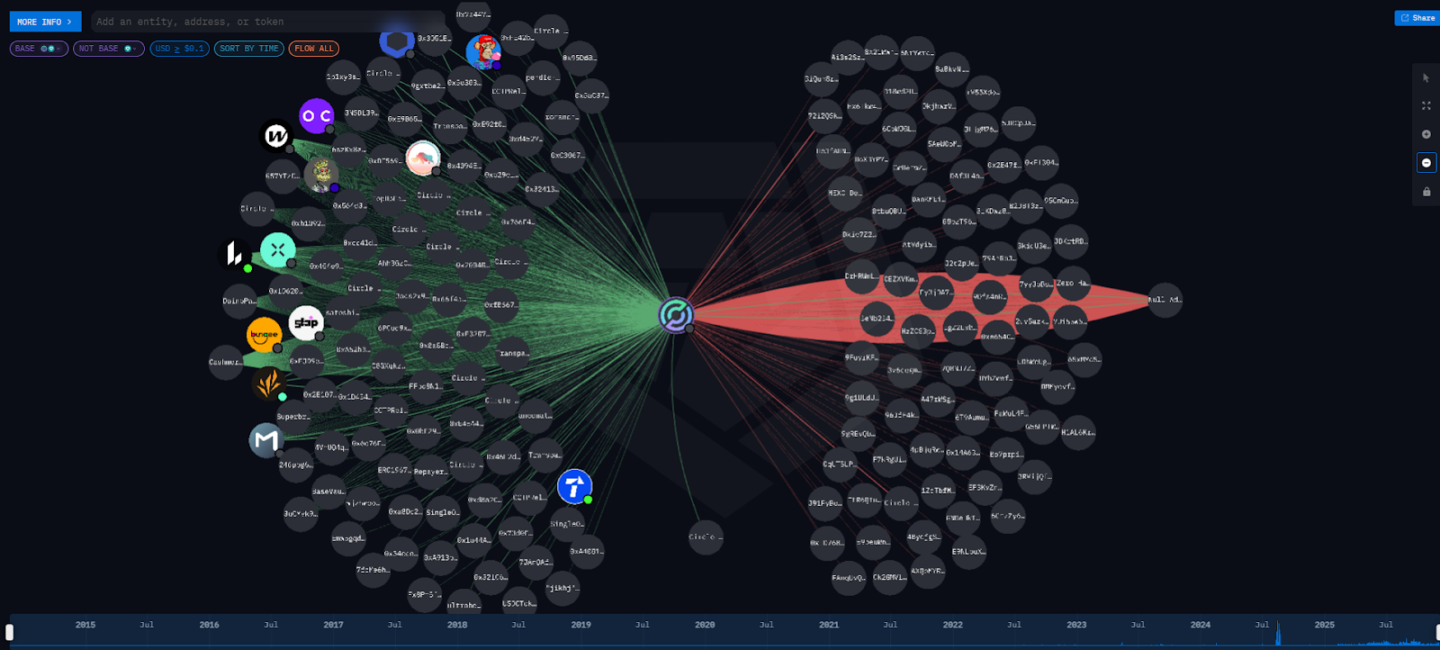Screen dimensions: 1440x650
Task: Grab the left timeline range handle
Action: pyautogui.click(x=10, y=632)
